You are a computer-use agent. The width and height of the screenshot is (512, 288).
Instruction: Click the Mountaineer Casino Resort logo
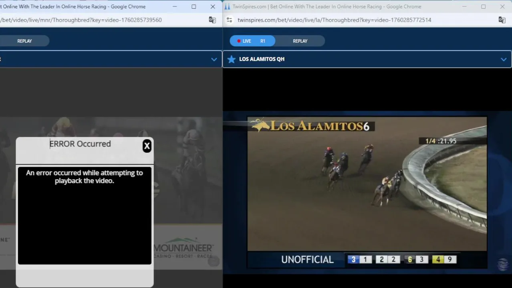click(184, 247)
